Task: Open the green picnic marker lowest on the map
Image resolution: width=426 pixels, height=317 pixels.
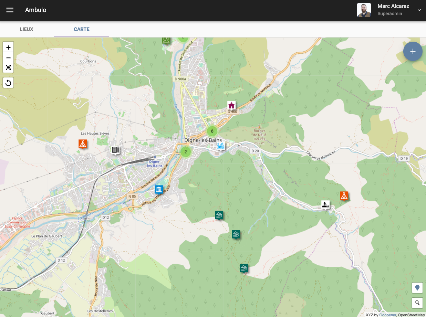Action: [x=244, y=267]
